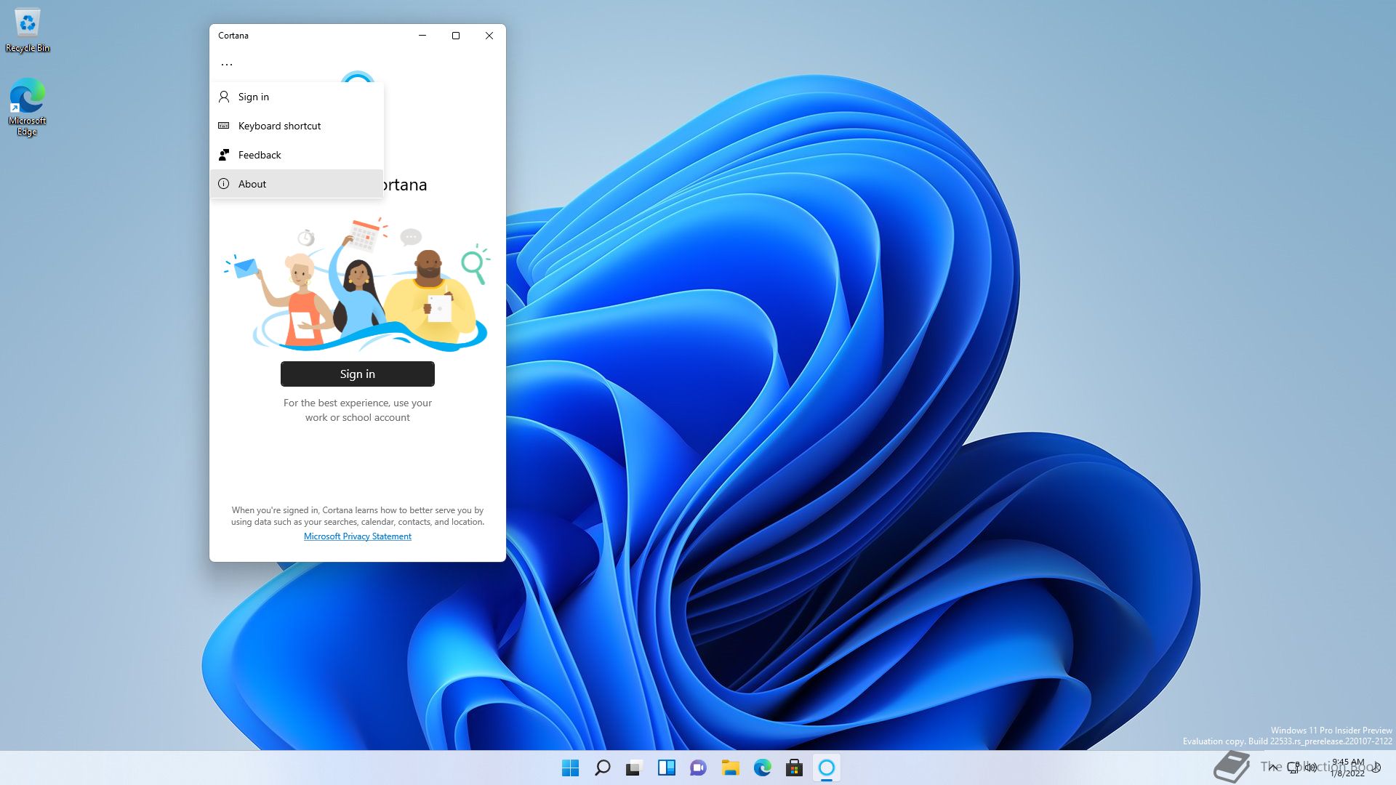Choose the Feedback menu item
The width and height of the screenshot is (1396, 785).
(x=260, y=155)
